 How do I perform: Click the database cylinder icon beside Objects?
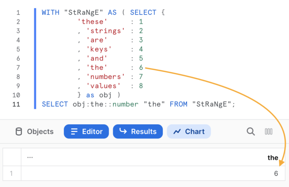click(x=18, y=132)
